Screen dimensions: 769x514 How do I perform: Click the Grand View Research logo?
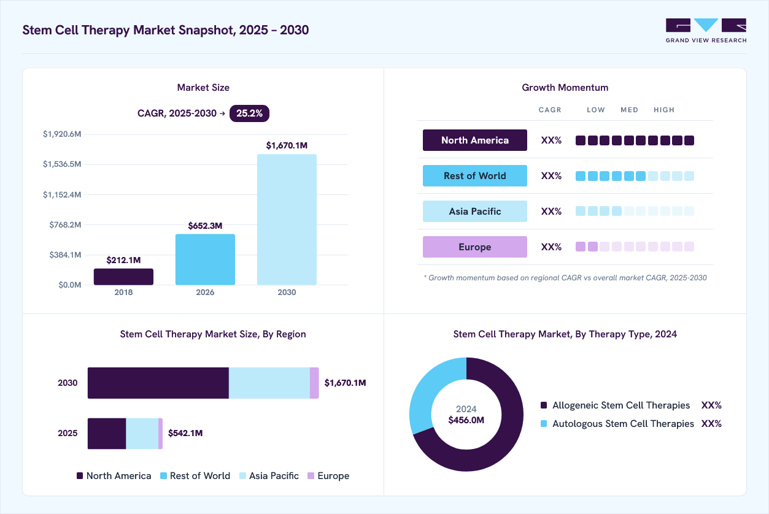[706, 31]
